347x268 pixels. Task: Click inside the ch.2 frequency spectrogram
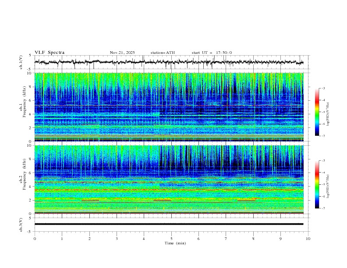[169, 180]
